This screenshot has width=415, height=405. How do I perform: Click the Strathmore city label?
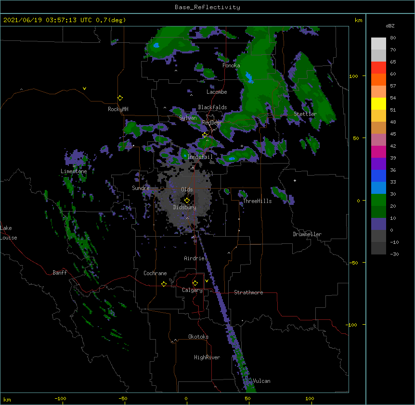pyautogui.click(x=248, y=292)
